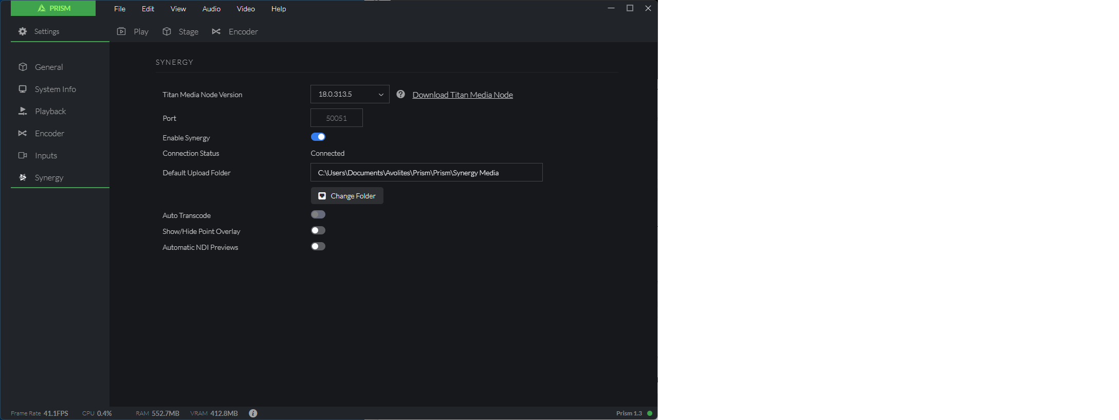The height and width of the screenshot is (420, 1119).
Task: Switch to top Encoder tab
Action: [235, 31]
